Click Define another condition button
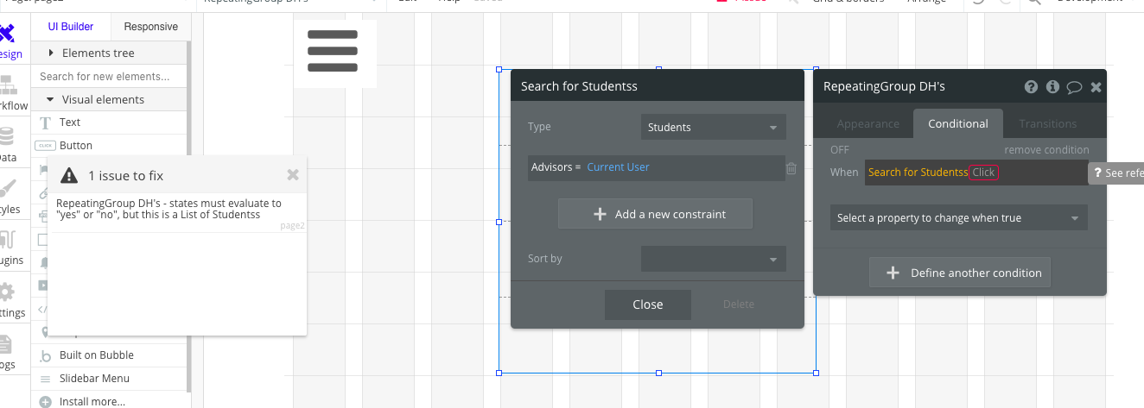This screenshot has height=408, width=1144. (x=959, y=273)
